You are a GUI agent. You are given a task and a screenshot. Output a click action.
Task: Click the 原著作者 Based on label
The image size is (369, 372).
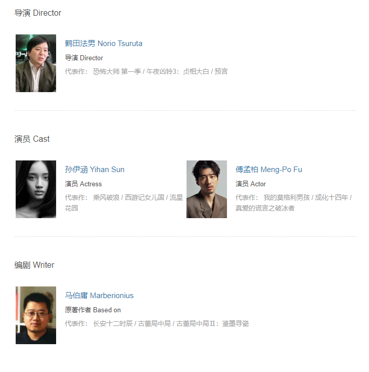[x=93, y=310]
